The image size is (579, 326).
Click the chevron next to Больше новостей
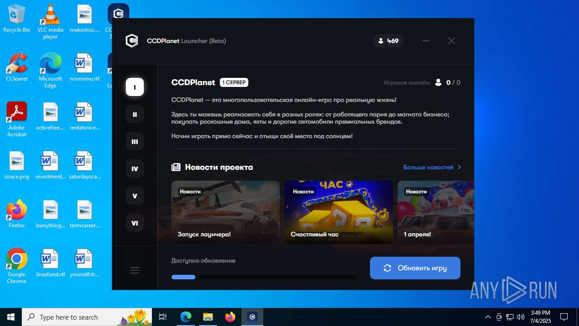[459, 167]
